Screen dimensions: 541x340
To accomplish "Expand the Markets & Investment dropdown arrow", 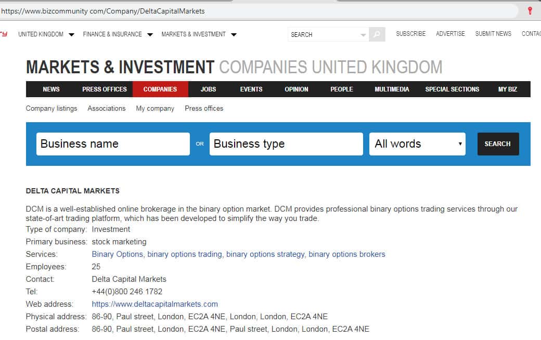I will (234, 35).
